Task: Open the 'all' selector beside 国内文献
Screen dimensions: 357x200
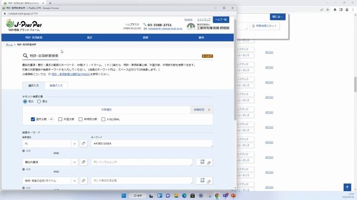Action: [51, 119]
